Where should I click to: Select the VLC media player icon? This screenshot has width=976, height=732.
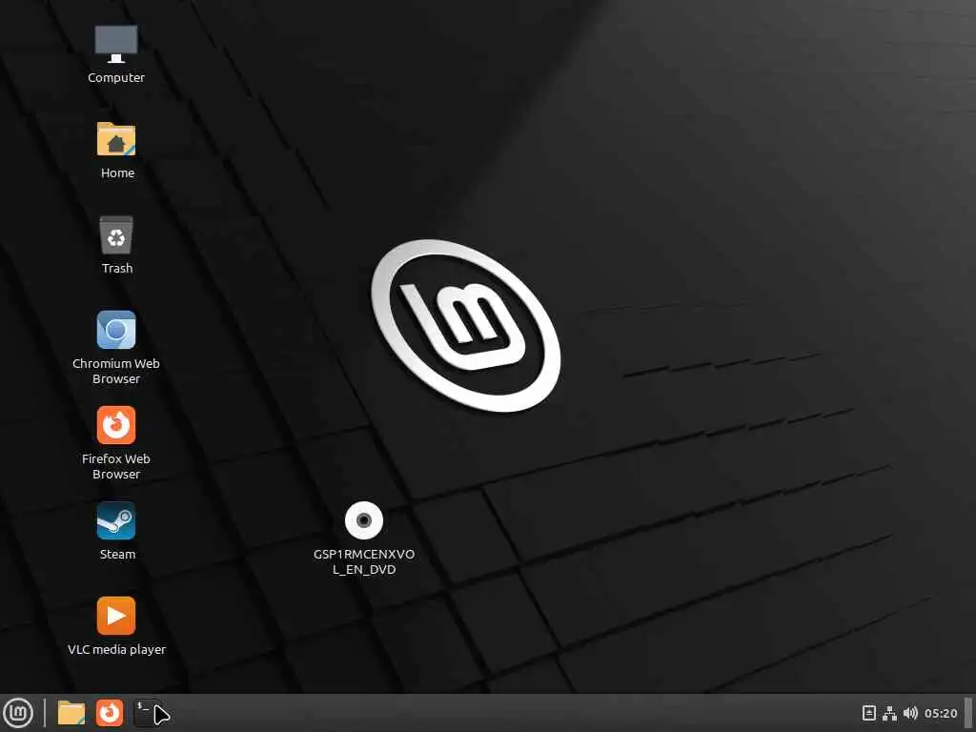coord(115,616)
